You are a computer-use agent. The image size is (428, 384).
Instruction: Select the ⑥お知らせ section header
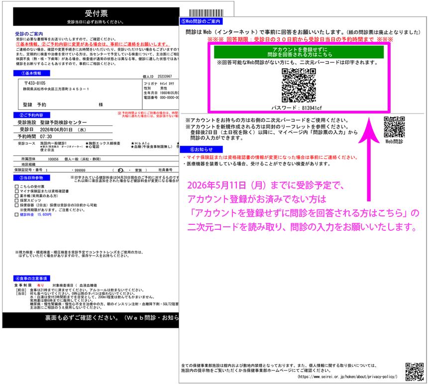point(201,149)
